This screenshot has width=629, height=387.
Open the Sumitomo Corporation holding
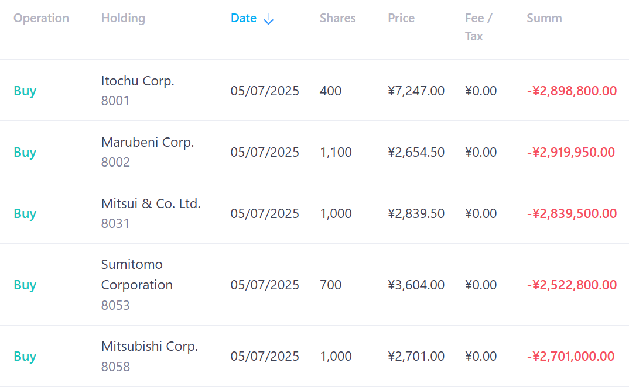[x=136, y=275]
